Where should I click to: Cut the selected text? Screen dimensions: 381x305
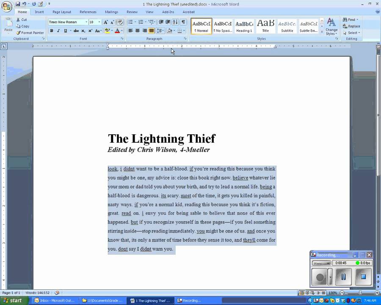point(22,19)
